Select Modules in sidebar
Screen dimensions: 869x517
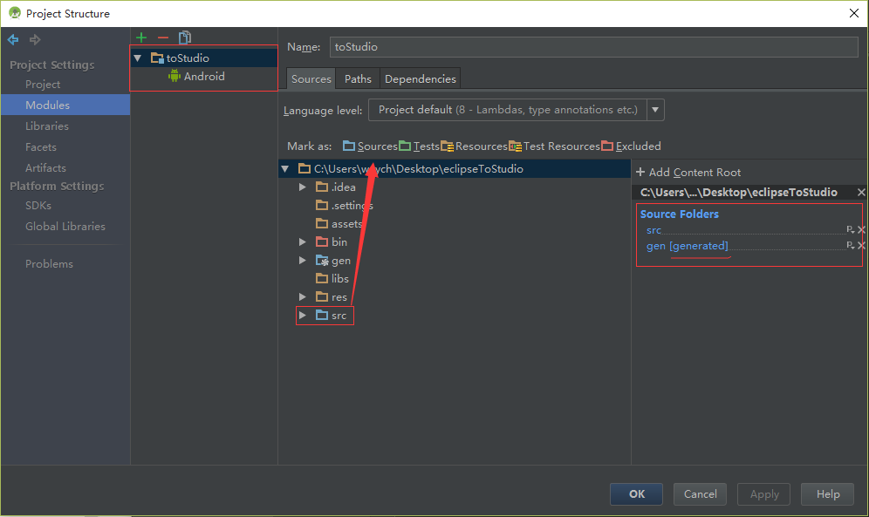(65, 105)
